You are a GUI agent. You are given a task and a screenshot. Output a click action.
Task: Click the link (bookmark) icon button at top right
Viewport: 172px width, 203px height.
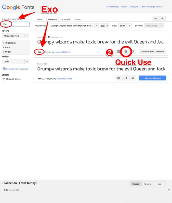(x=155, y=18)
